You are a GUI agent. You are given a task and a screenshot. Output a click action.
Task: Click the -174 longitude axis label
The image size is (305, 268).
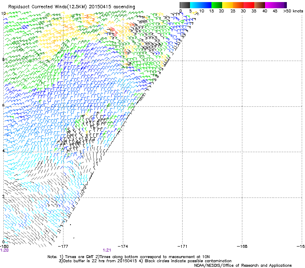pyautogui.click(x=123, y=247)
